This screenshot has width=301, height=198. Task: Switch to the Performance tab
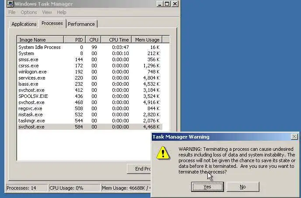81,24
